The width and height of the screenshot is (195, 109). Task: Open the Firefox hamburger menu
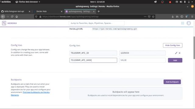tap(192, 17)
